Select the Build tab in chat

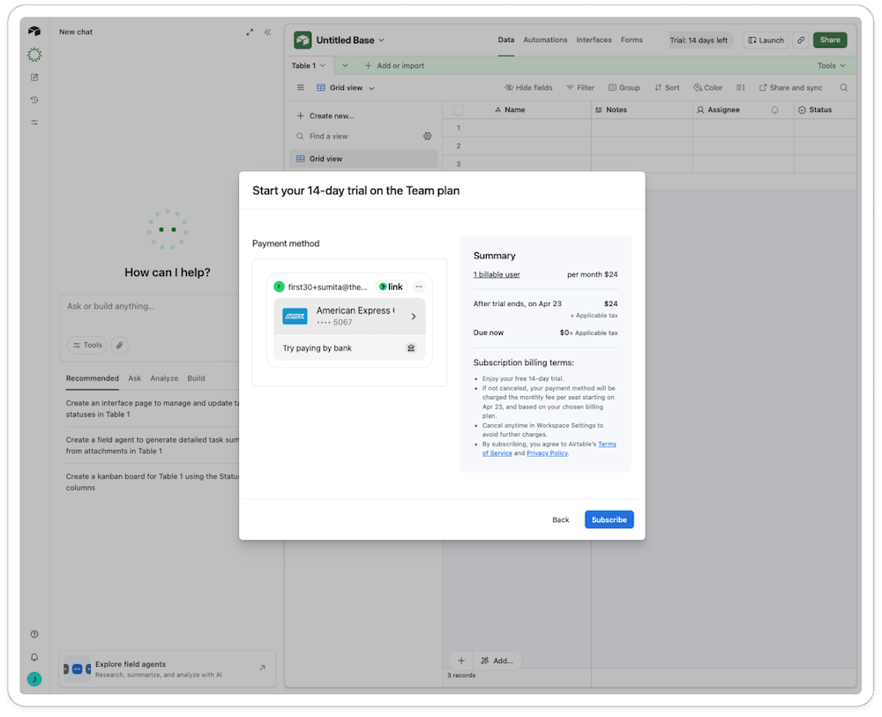(197, 378)
